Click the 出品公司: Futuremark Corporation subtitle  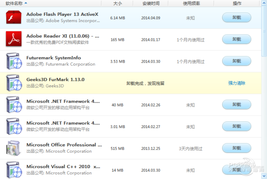[61, 64]
